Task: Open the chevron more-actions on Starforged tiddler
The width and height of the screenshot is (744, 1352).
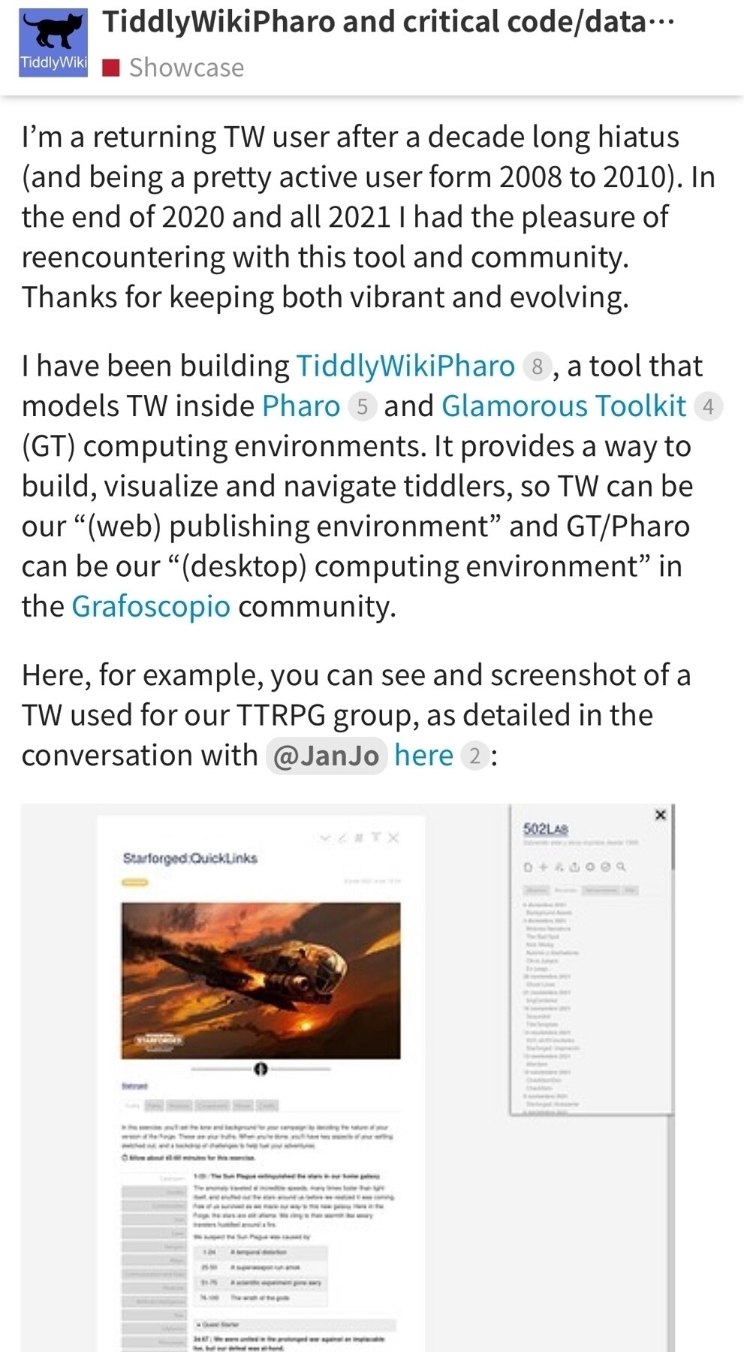Action: point(325,837)
